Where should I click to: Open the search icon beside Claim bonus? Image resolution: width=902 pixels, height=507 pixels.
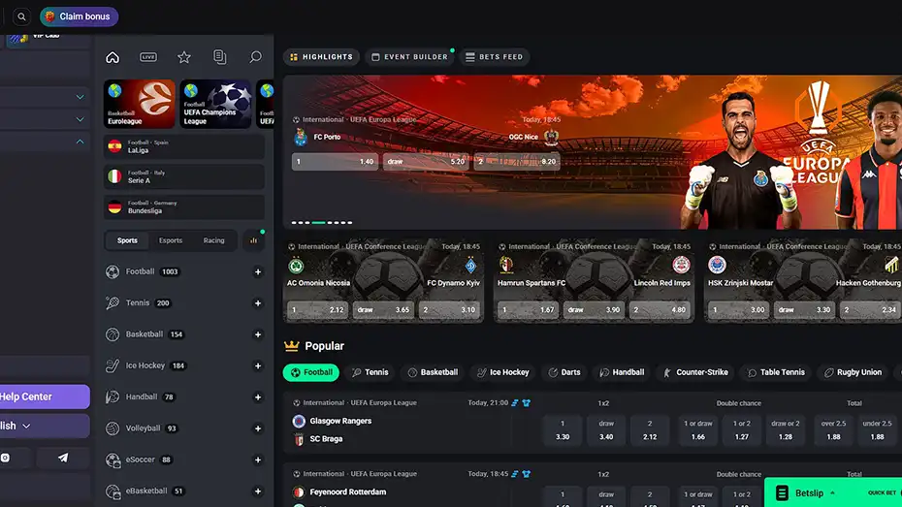pos(21,16)
